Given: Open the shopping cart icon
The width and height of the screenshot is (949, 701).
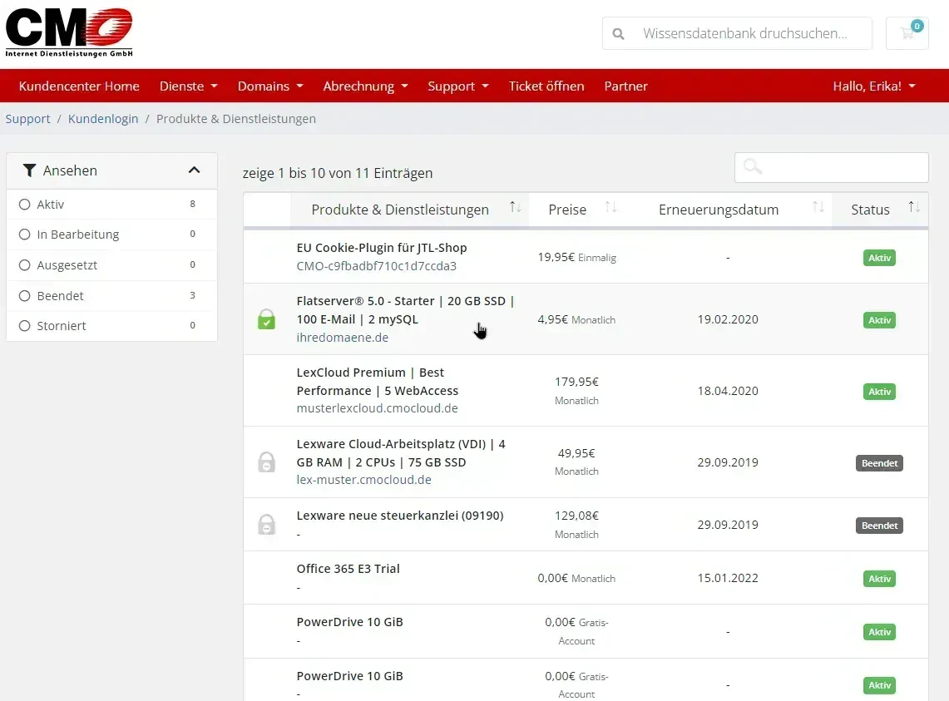Looking at the screenshot, I should 907,33.
